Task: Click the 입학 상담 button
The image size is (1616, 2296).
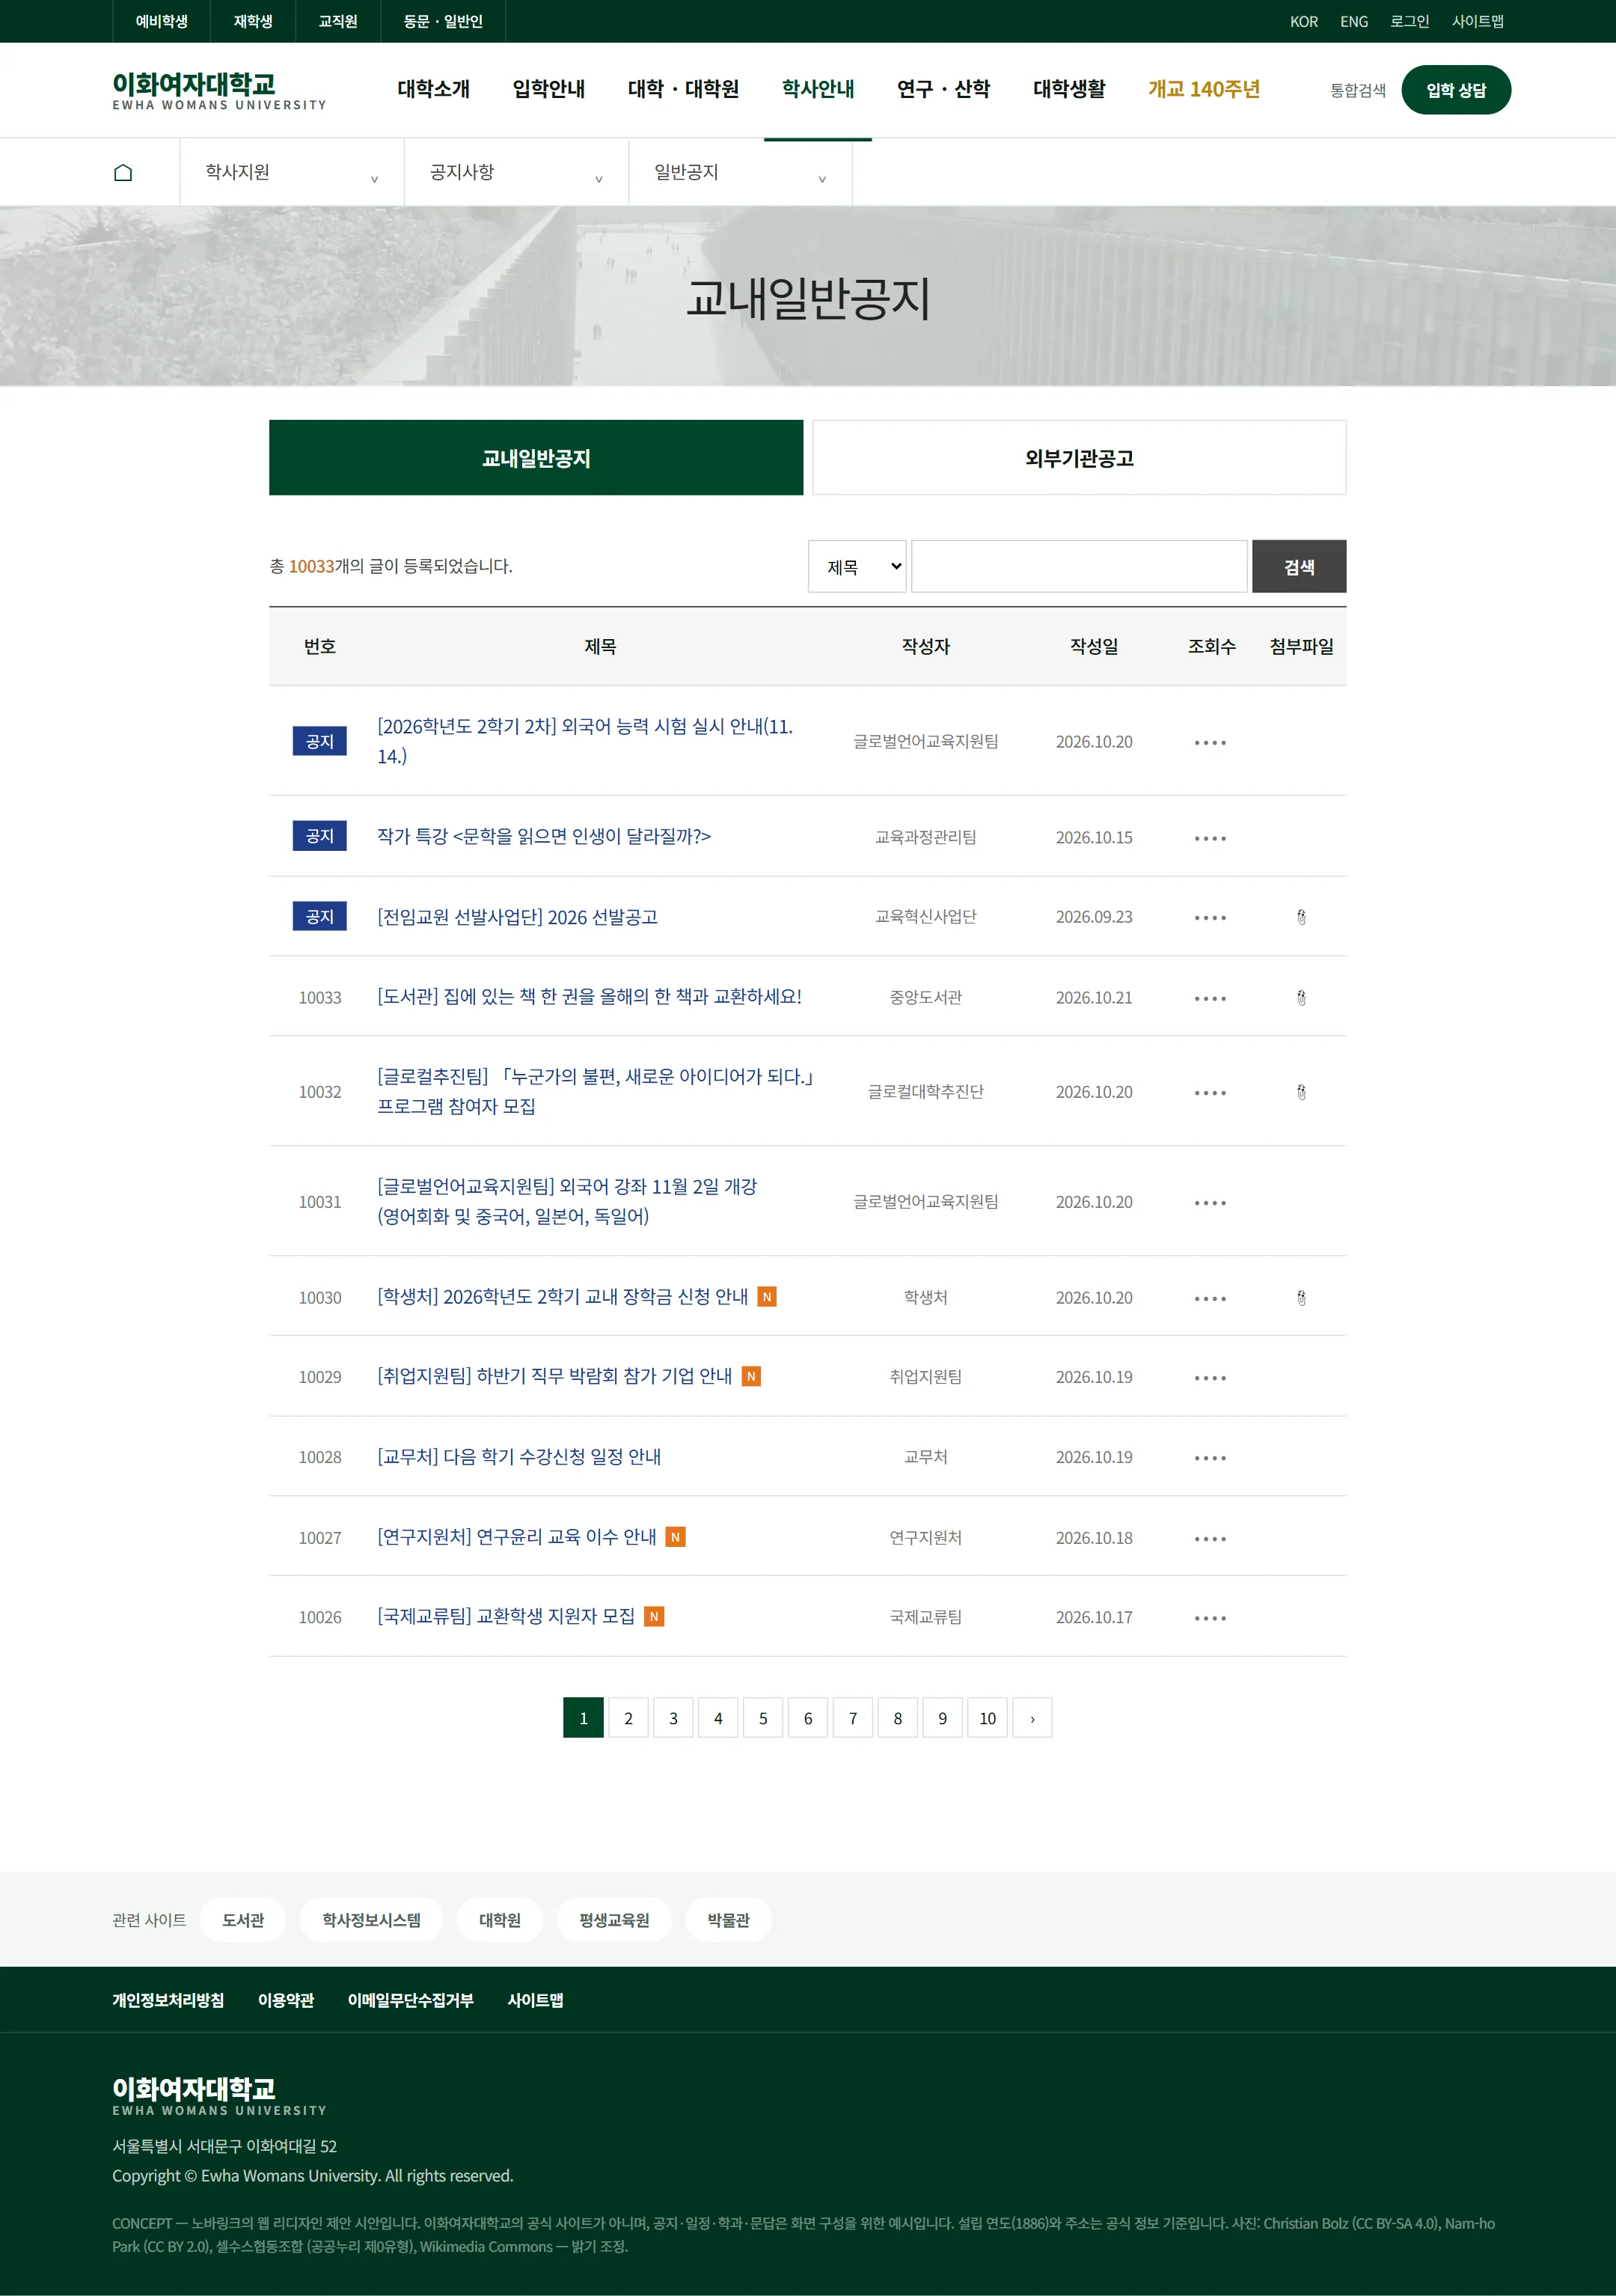Action: pyautogui.click(x=1456, y=90)
